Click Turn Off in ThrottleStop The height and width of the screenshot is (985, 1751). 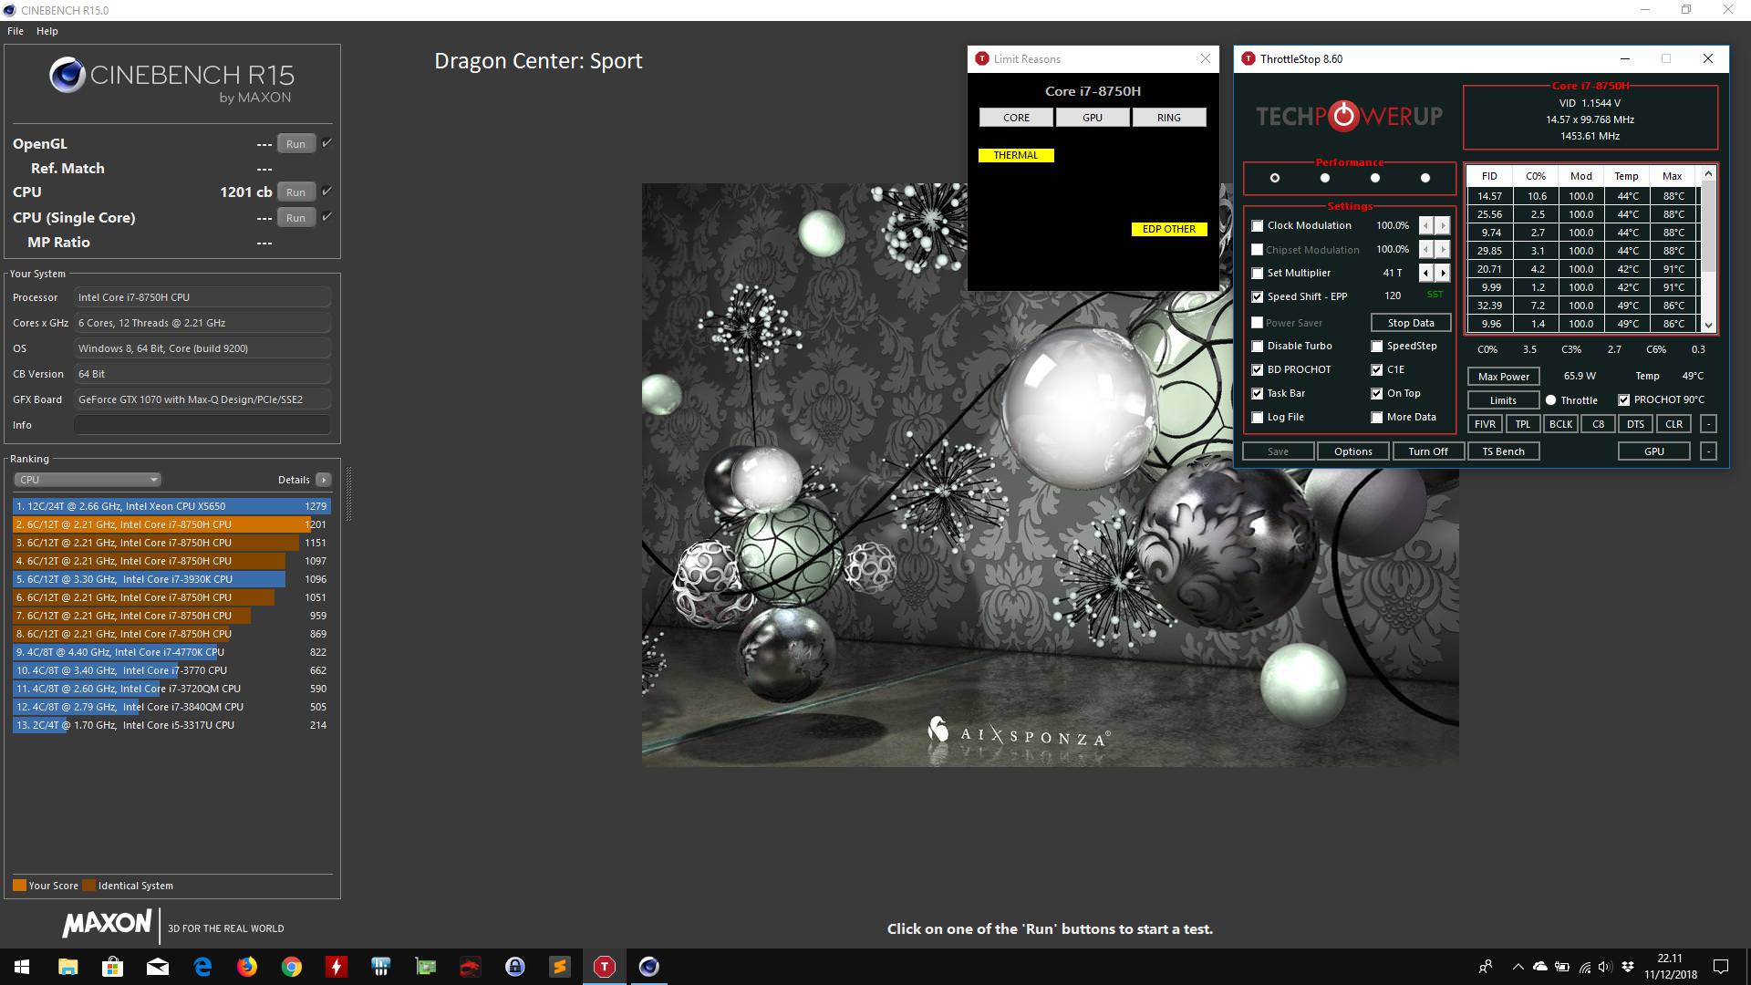[1427, 451]
